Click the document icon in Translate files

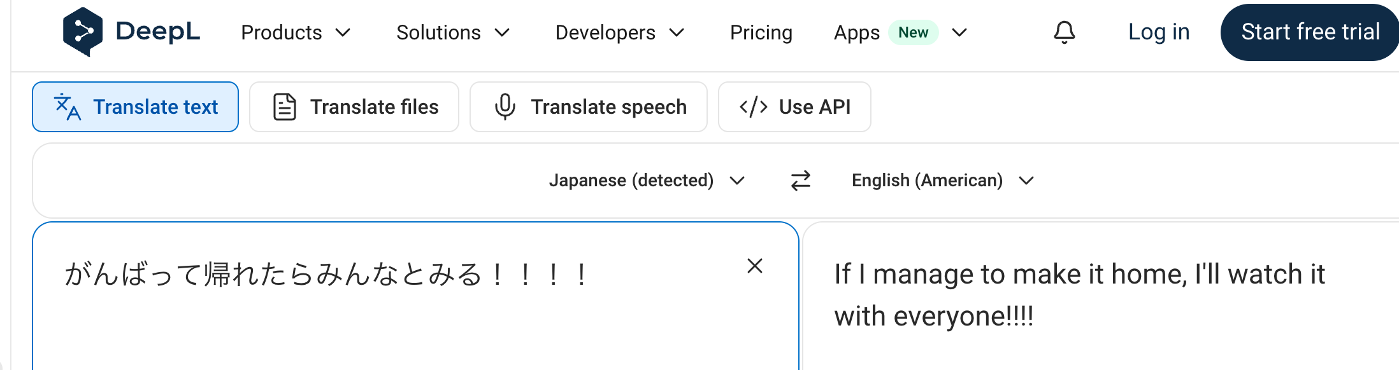point(285,107)
